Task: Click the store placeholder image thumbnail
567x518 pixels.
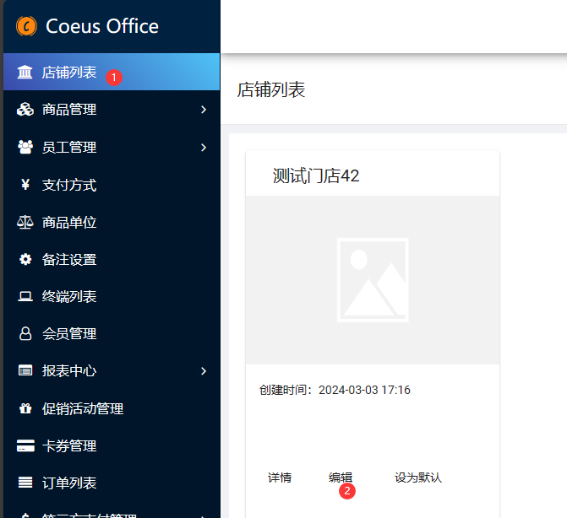Action: [x=372, y=280]
